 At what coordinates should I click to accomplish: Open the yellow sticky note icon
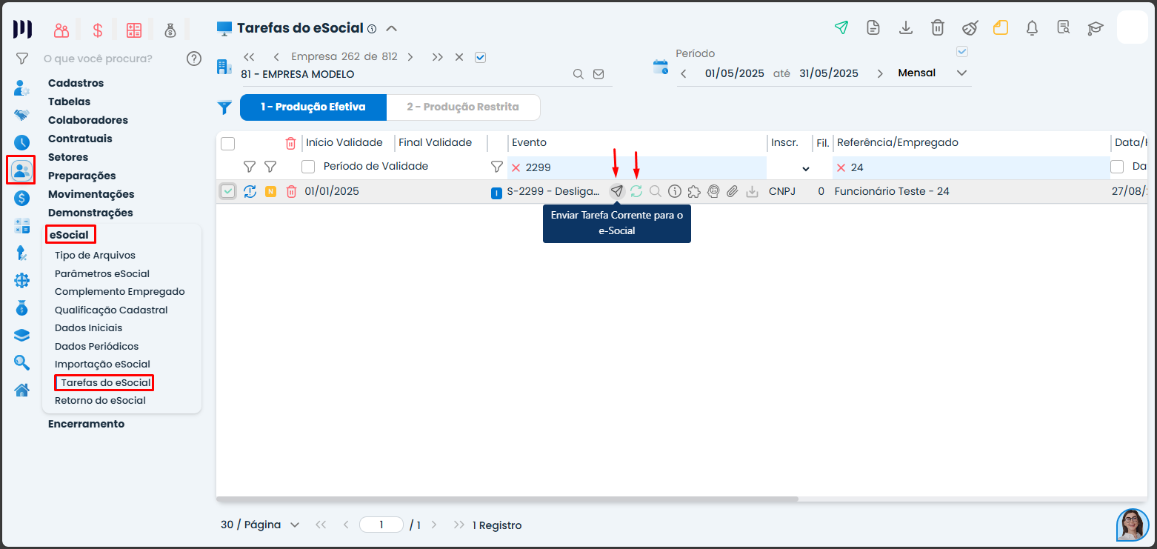[1001, 28]
